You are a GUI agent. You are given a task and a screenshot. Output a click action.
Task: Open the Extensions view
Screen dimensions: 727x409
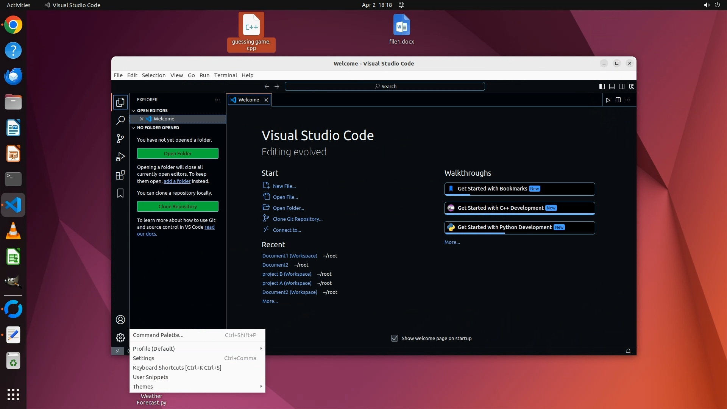click(120, 175)
